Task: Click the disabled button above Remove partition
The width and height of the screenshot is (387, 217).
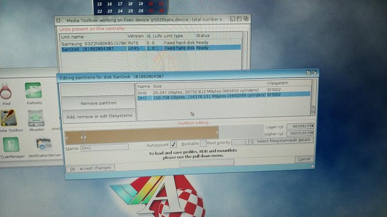Action: pos(98,90)
